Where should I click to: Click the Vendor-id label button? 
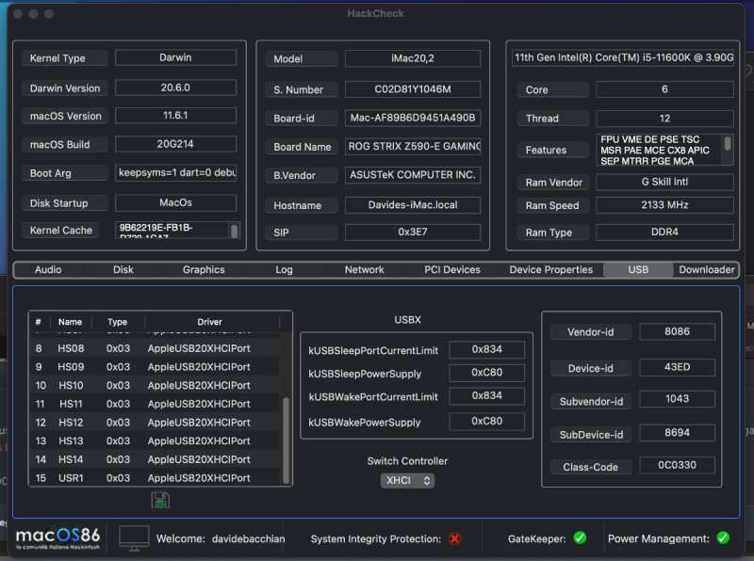pos(591,332)
